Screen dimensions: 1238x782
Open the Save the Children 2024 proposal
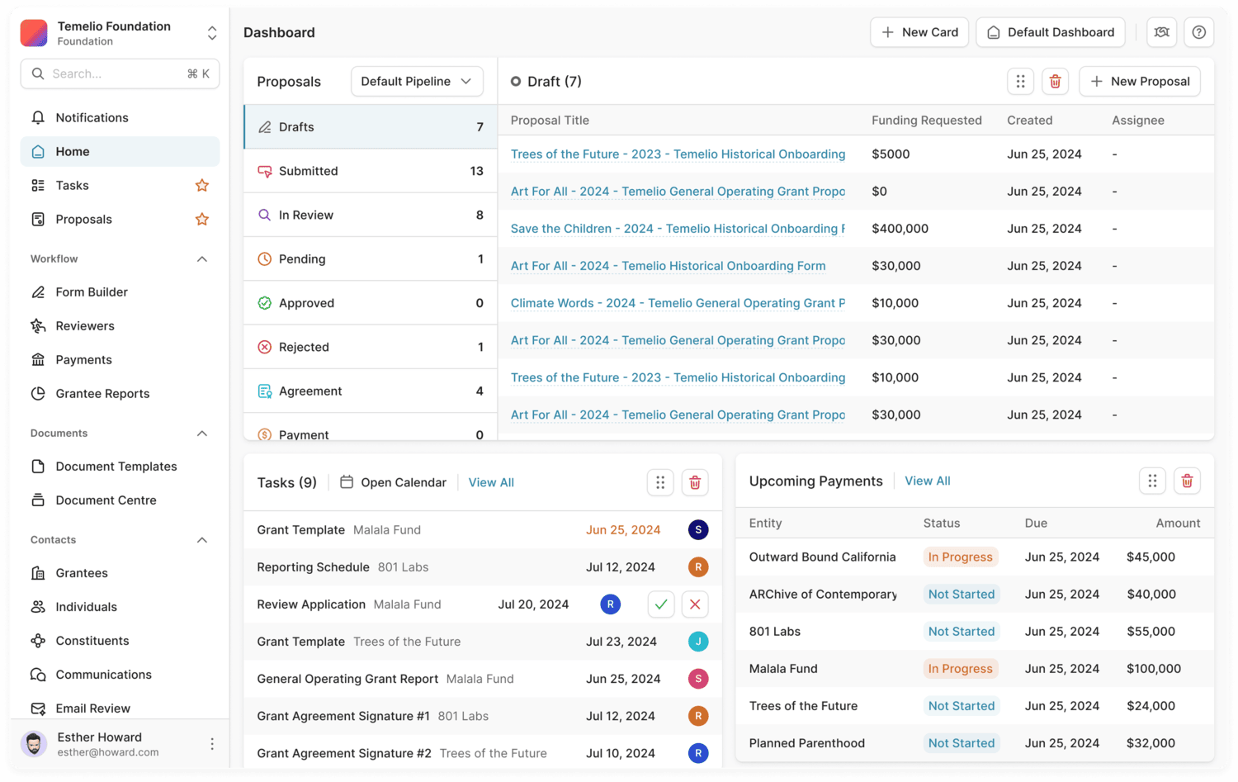click(677, 228)
